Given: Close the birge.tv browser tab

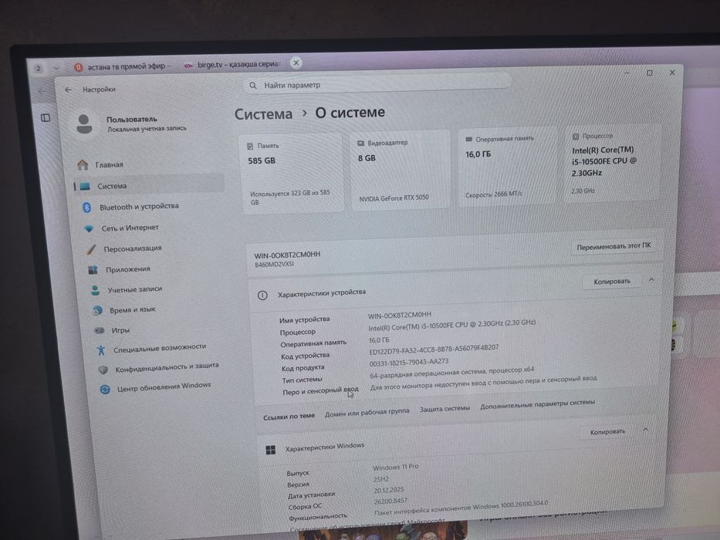Looking at the screenshot, I should (296, 63).
